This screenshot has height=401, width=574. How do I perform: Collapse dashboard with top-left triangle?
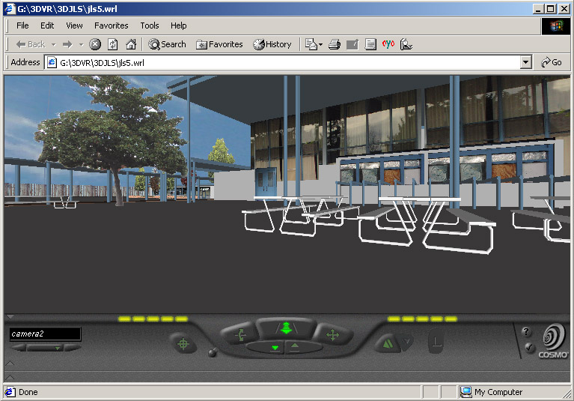point(10,317)
